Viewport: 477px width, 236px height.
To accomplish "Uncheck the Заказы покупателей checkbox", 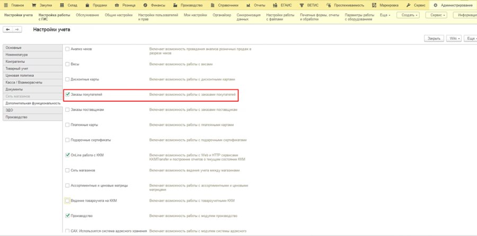I will [x=67, y=95].
